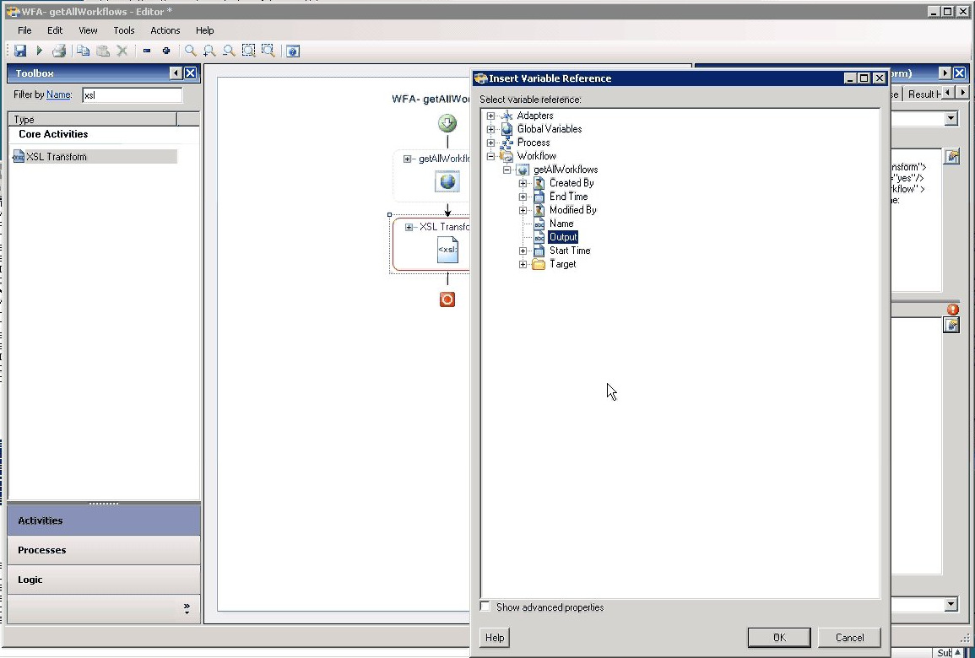Select the Output variable in the tree
Screen dimensions: 975x658
click(563, 237)
